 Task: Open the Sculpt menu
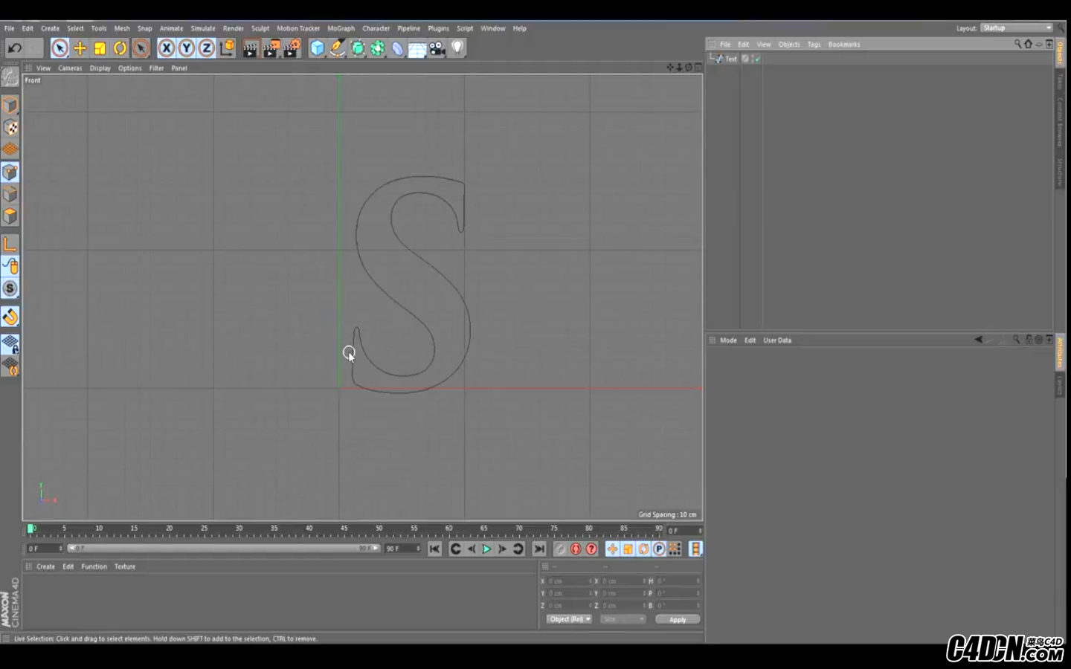tap(260, 28)
